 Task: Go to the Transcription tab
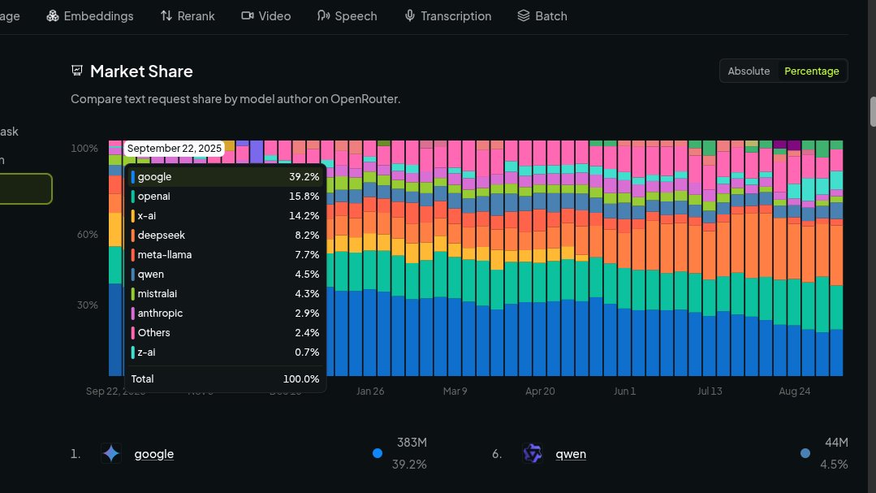click(448, 15)
